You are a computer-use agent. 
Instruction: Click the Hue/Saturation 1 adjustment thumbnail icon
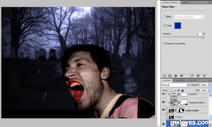pos(174,102)
